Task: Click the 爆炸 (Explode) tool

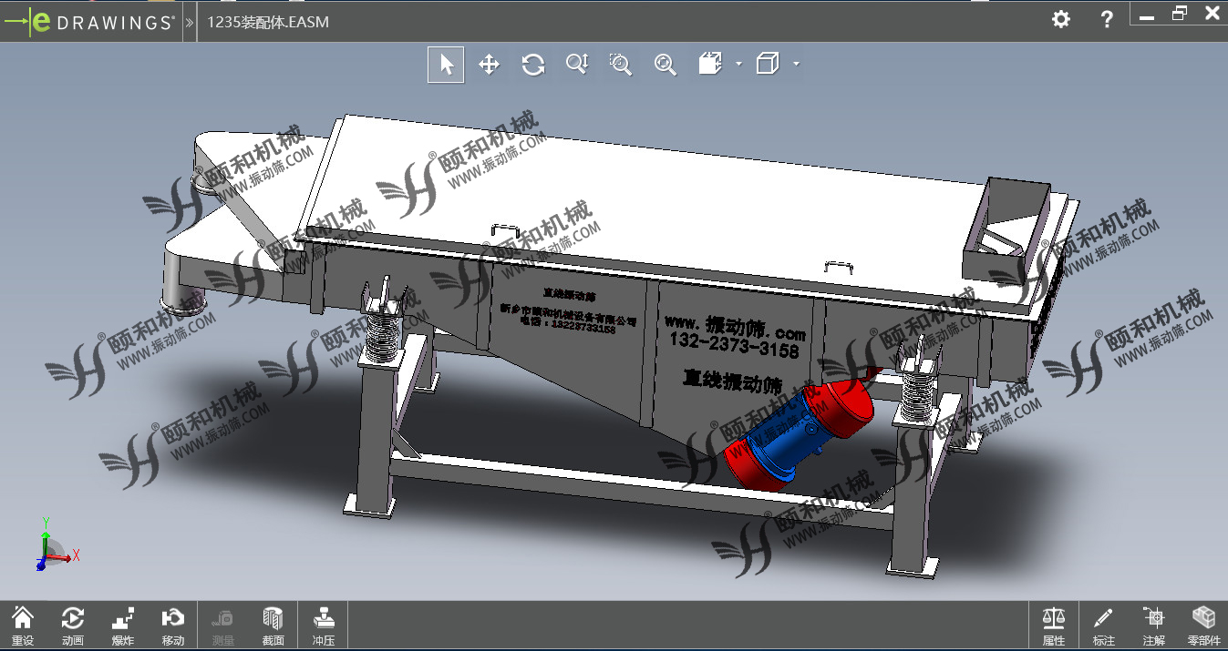Action: click(x=123, y=626)
